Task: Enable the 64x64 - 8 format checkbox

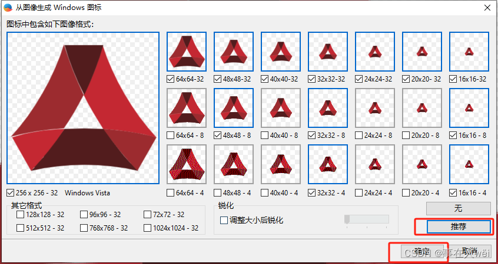Action: click(171, 136)
